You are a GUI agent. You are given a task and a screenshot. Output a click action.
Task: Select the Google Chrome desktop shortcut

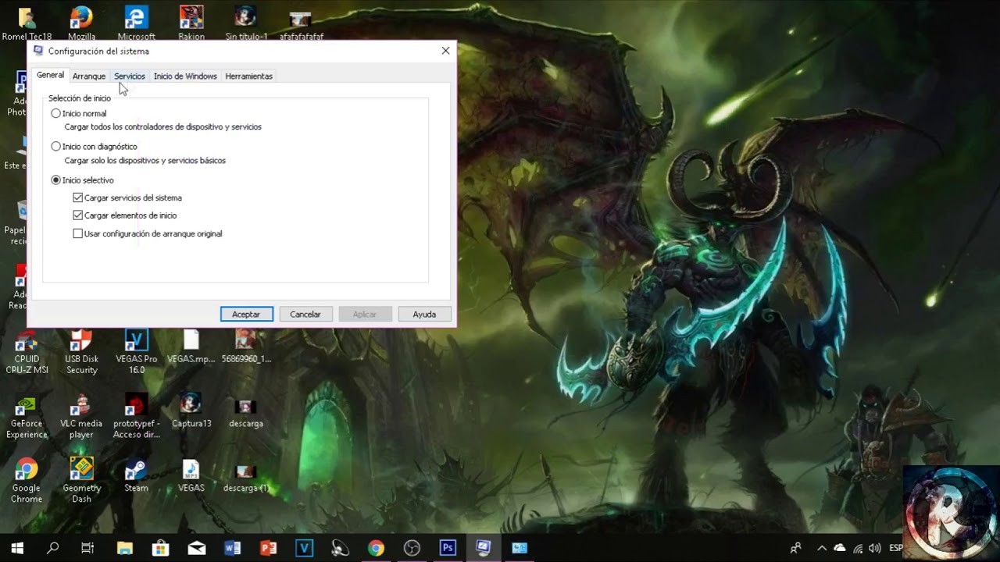point(27,481)
